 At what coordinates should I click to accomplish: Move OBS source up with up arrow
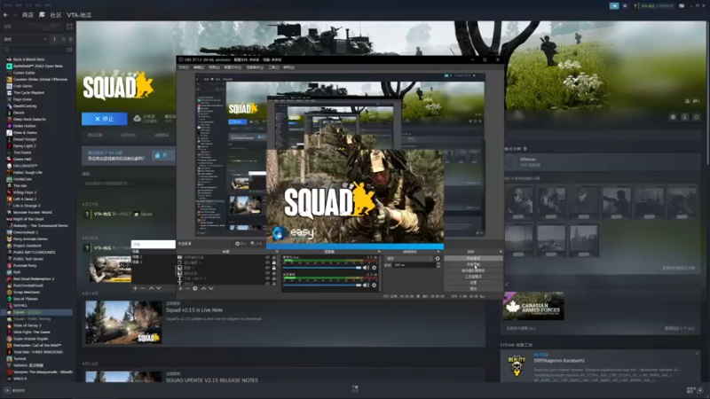pyautogui.click(x=203, y=288)
